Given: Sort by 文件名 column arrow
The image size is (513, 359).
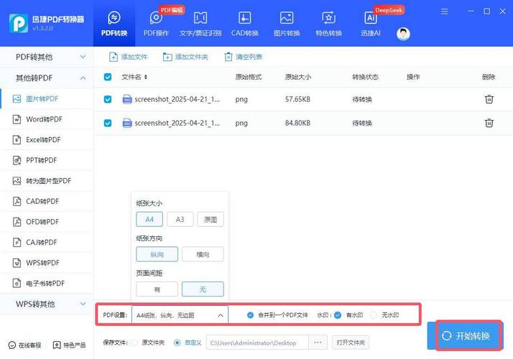Looking at the screenshot, I should pos(146,77).
